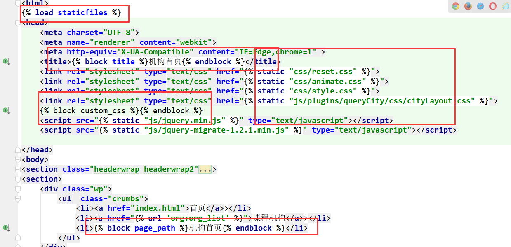Expand the folded '...' placeholder after headerwrap2
The width and height of the screenshot is (511, 247).
pos(205,169)
